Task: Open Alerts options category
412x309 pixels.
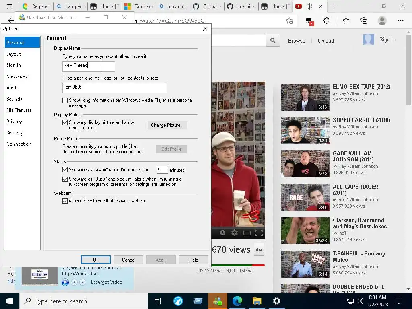Action: click(x=12, y=88)
